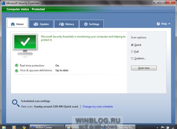Click the scheduled scan magnifier icon

[x=16, y=103]
